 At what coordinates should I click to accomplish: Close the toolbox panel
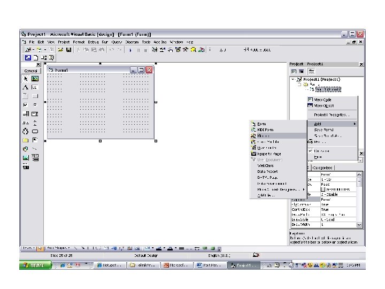pyautogui.click(x=38, y=64)
